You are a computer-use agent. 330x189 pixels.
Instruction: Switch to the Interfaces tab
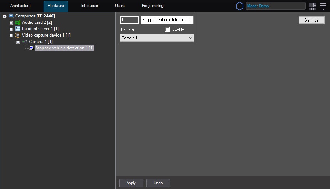pos(89,6)
